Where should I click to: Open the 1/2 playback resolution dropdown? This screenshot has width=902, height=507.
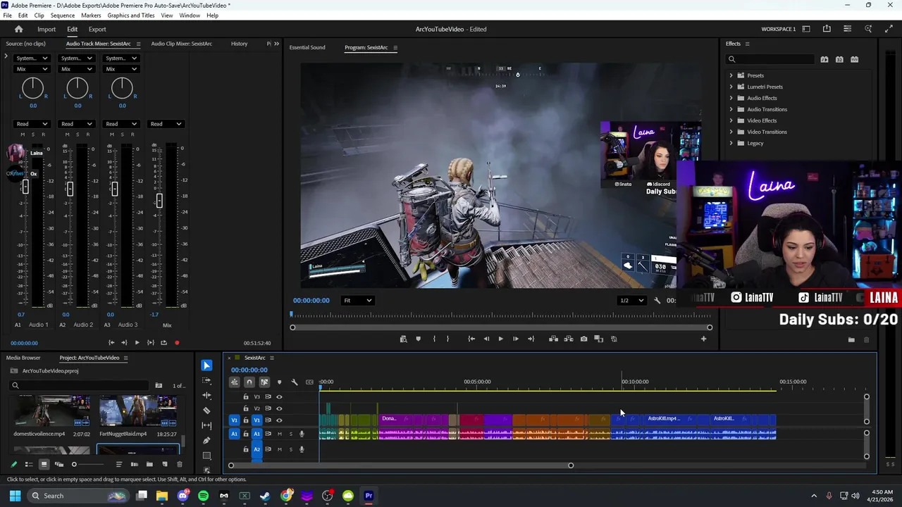tap(631, 301)
